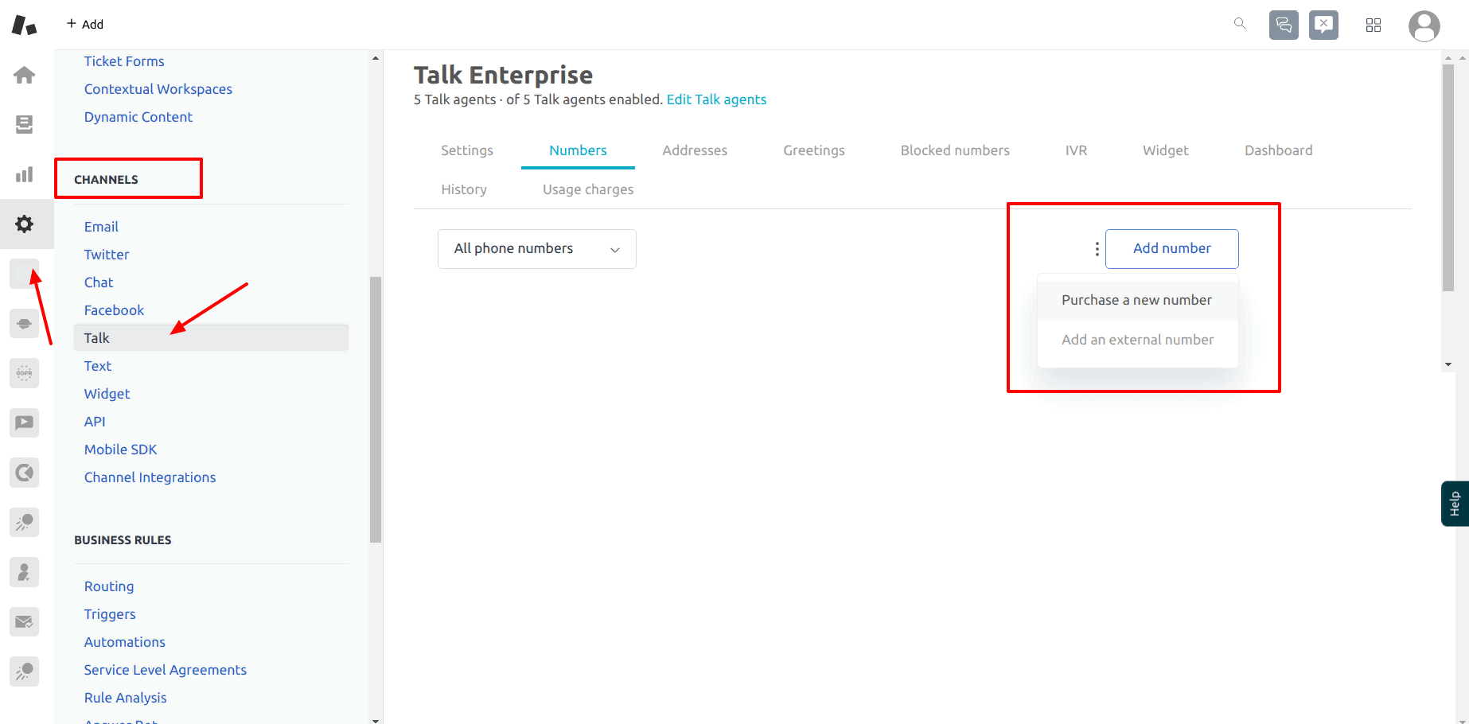This screenshot has width=1469, height=724.
Task: Open the Facebook channel settings
Action: [114, 310]
